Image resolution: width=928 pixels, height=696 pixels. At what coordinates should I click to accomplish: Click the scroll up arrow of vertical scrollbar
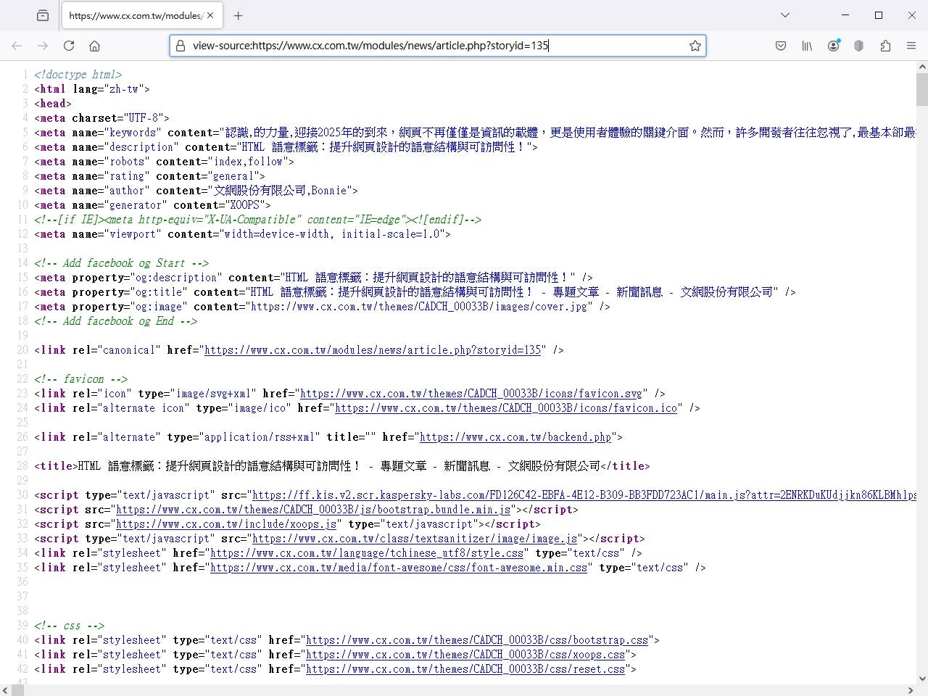click(921, 67)
